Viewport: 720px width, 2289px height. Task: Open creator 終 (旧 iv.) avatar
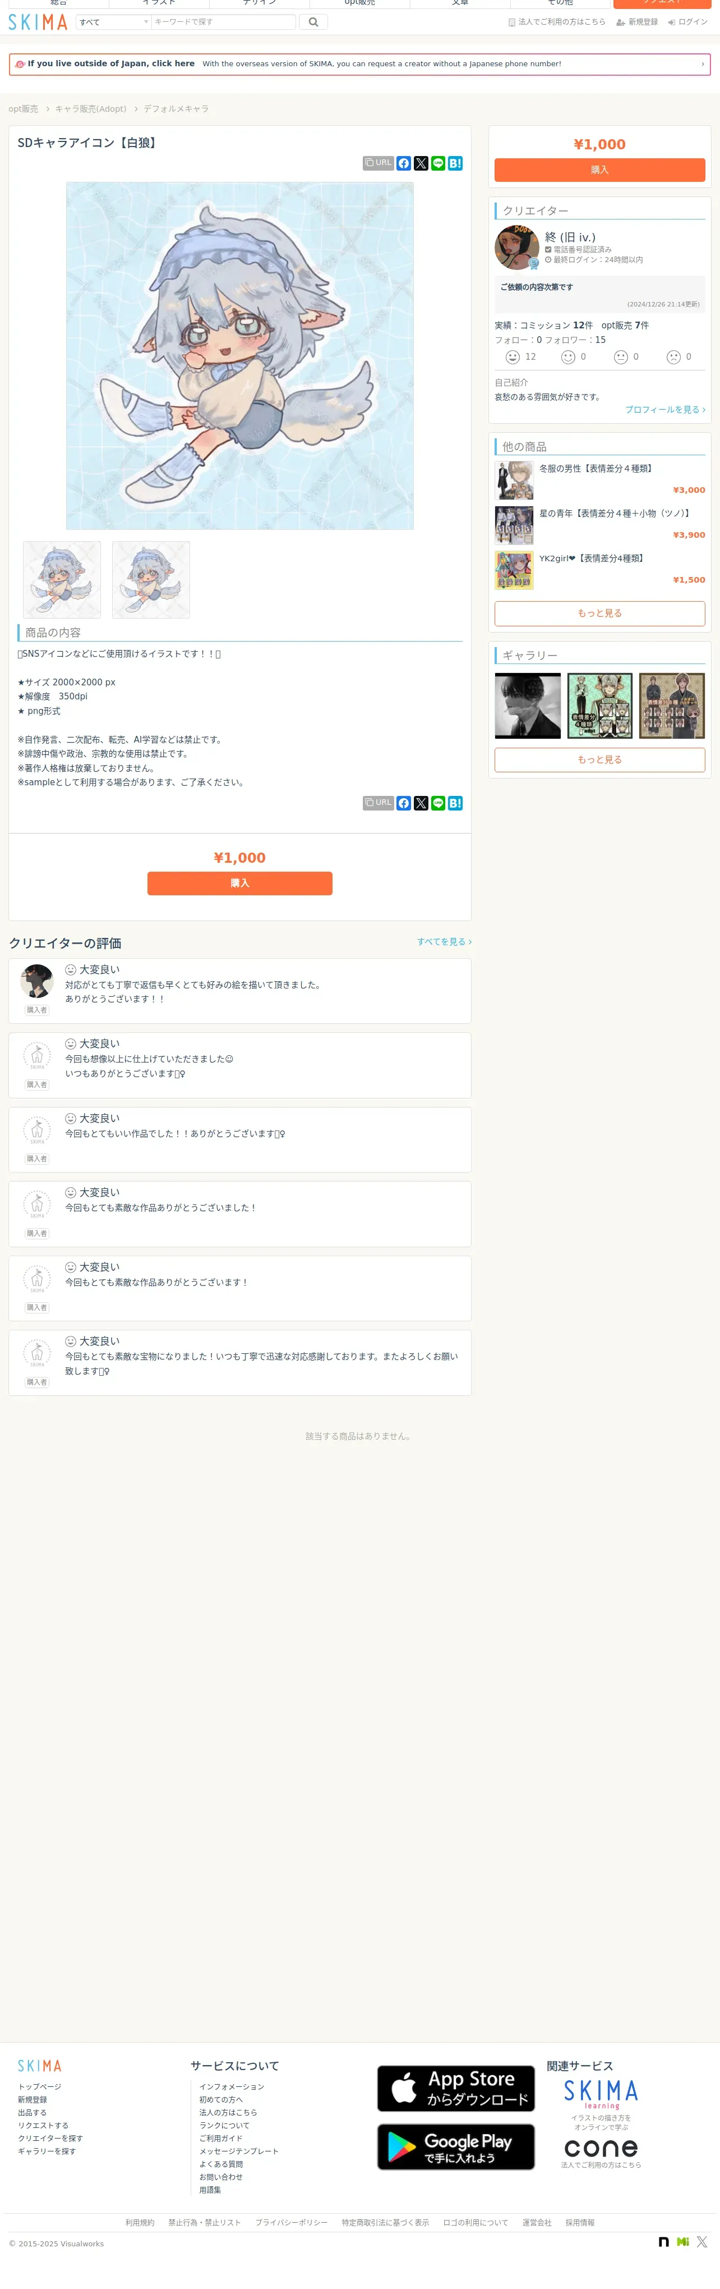point(516,247)
